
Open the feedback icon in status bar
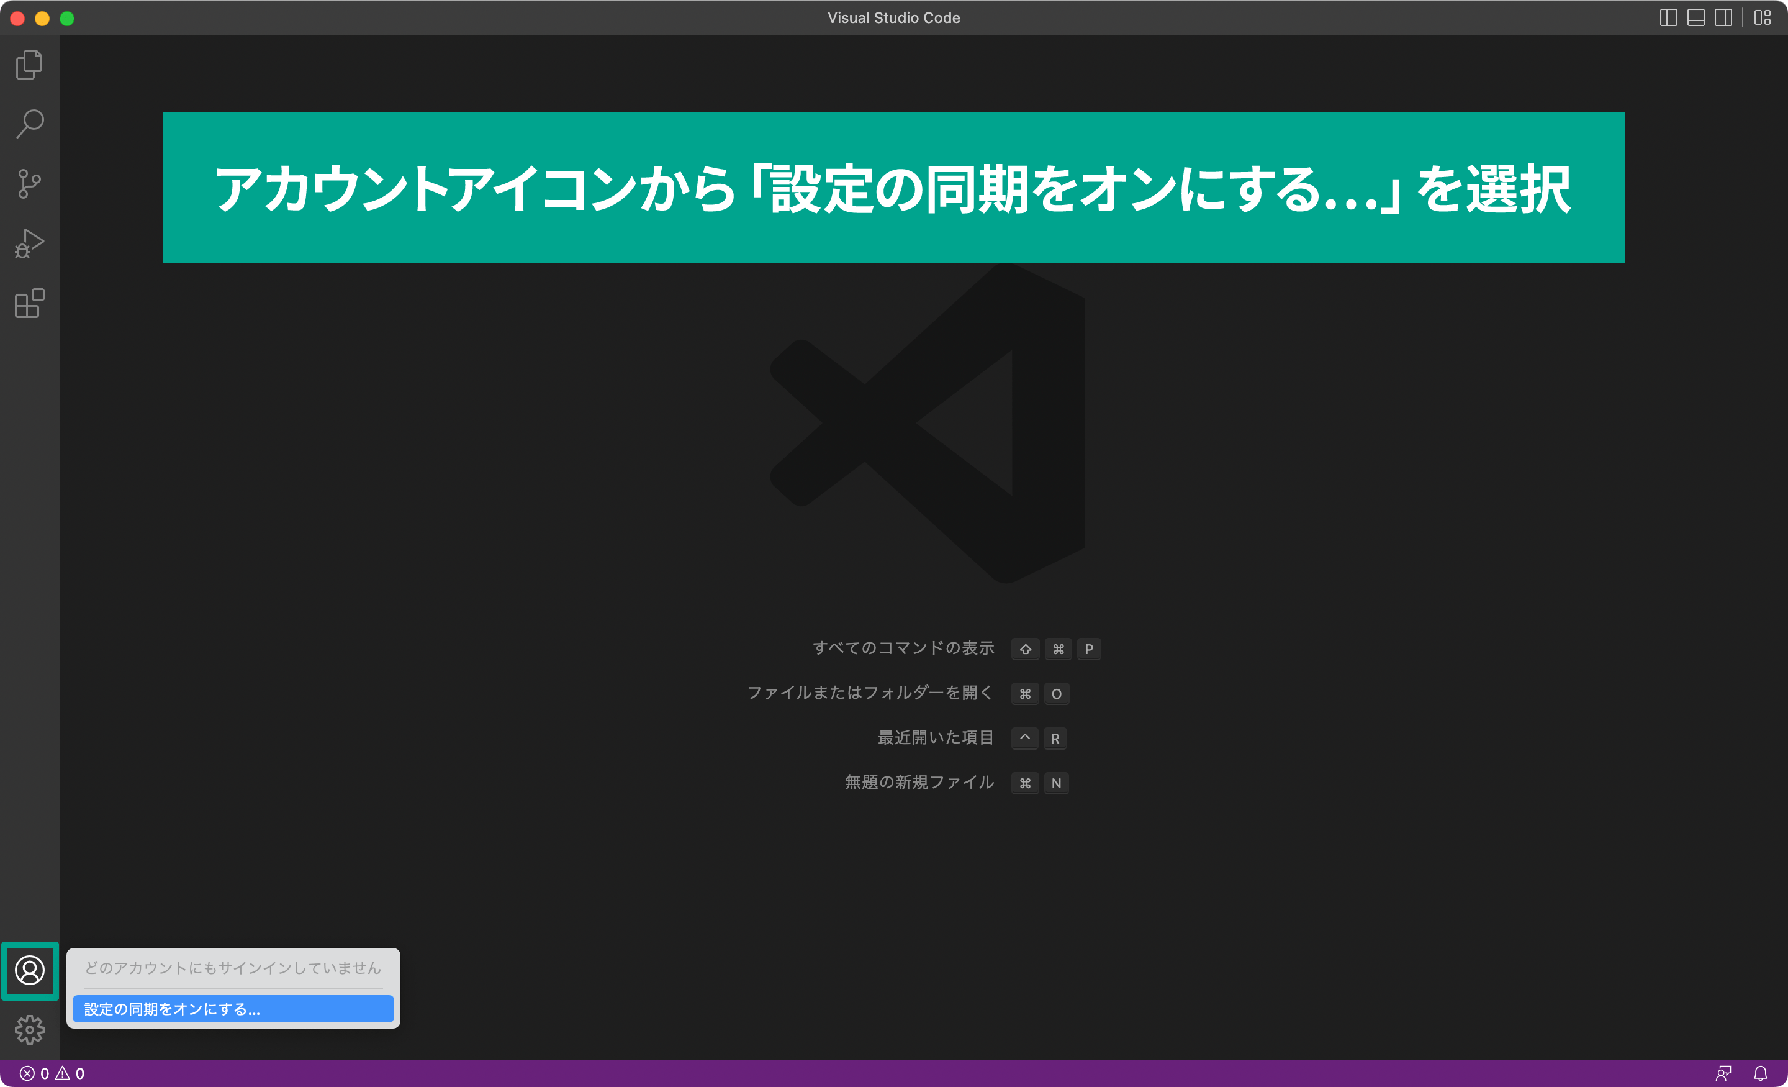tap(1723, 1073)
